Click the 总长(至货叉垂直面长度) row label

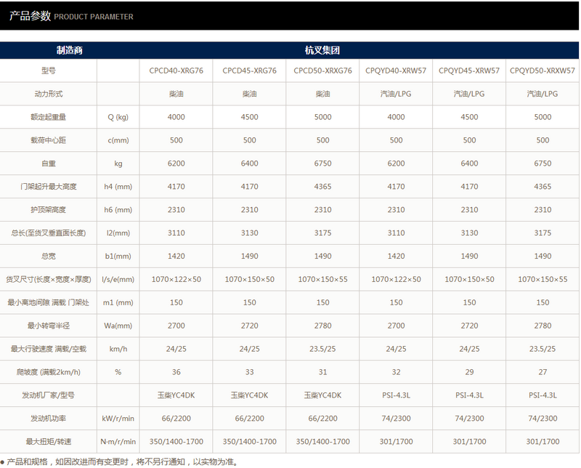(49, 233)
